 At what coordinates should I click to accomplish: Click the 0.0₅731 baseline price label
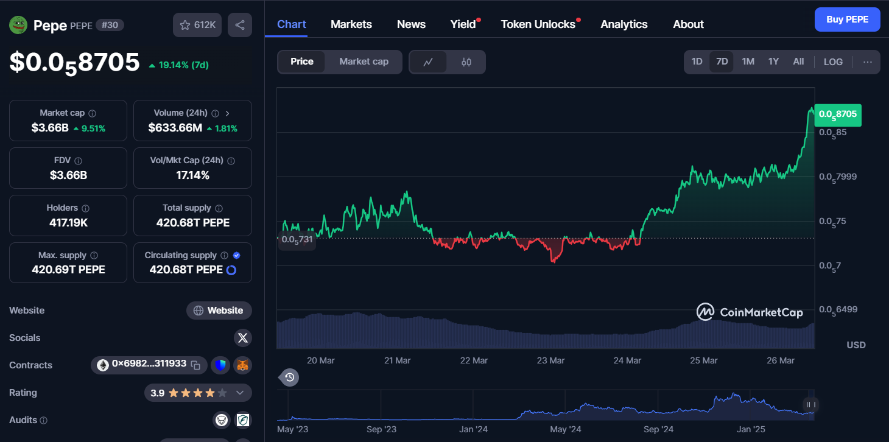tap(297, 239)
